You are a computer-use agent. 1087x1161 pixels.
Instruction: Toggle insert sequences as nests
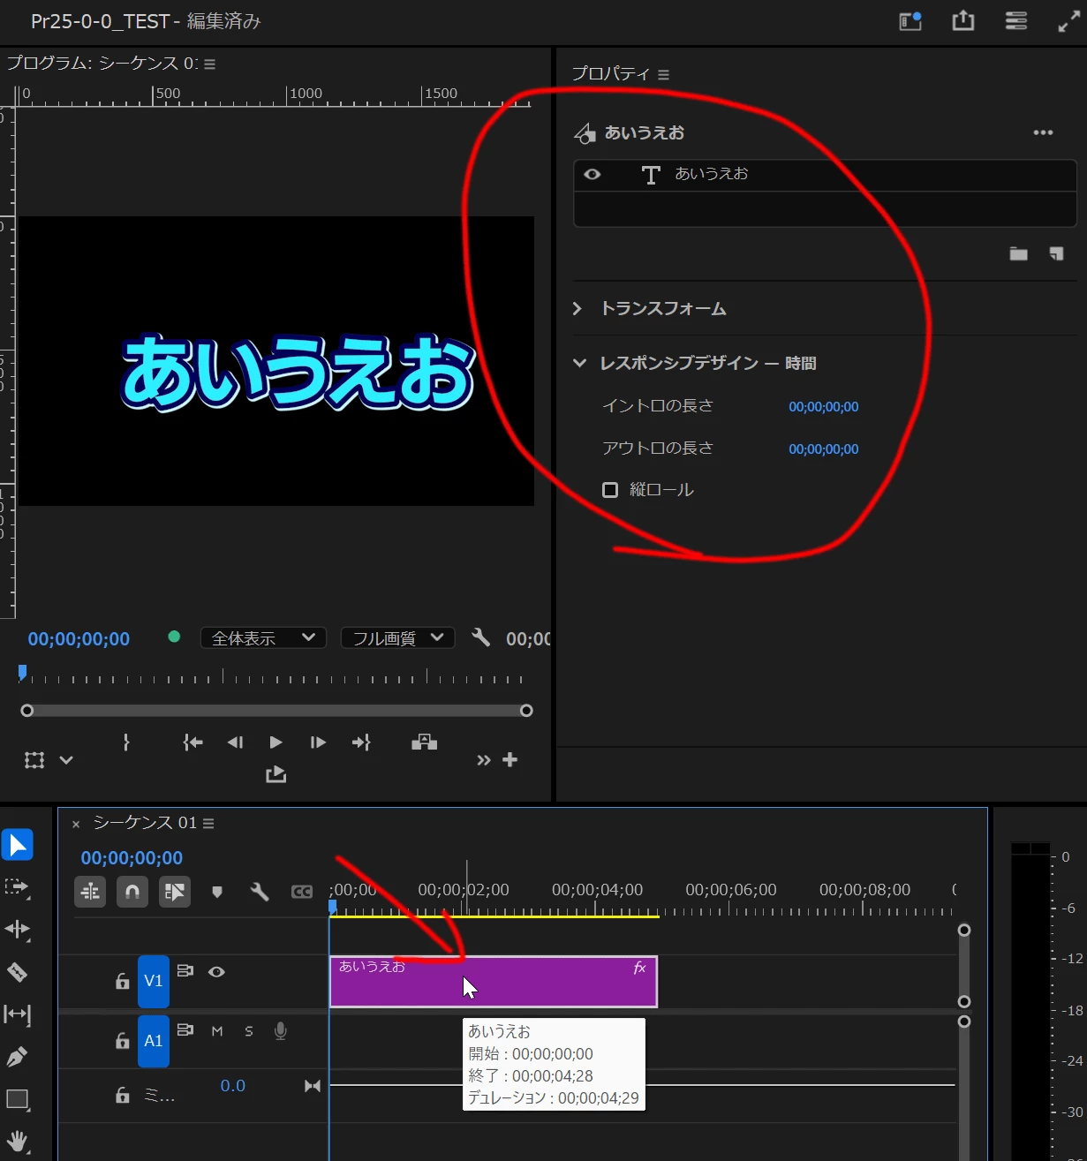point(90,892)
